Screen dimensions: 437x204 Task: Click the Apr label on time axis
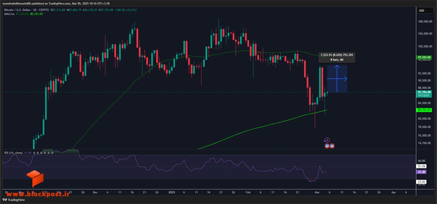pos(393,192)
